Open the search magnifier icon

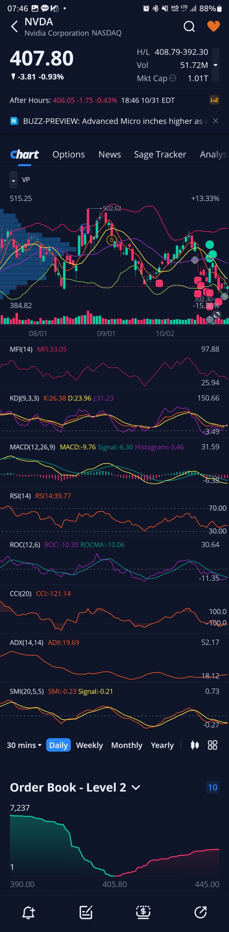189,26
